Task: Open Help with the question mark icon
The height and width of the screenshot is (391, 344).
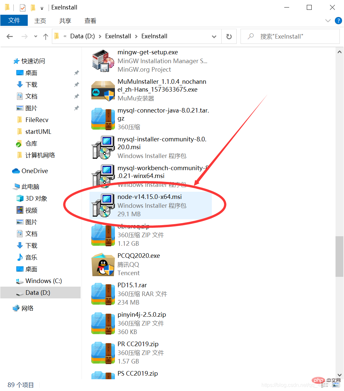Action: pos(338,20)
